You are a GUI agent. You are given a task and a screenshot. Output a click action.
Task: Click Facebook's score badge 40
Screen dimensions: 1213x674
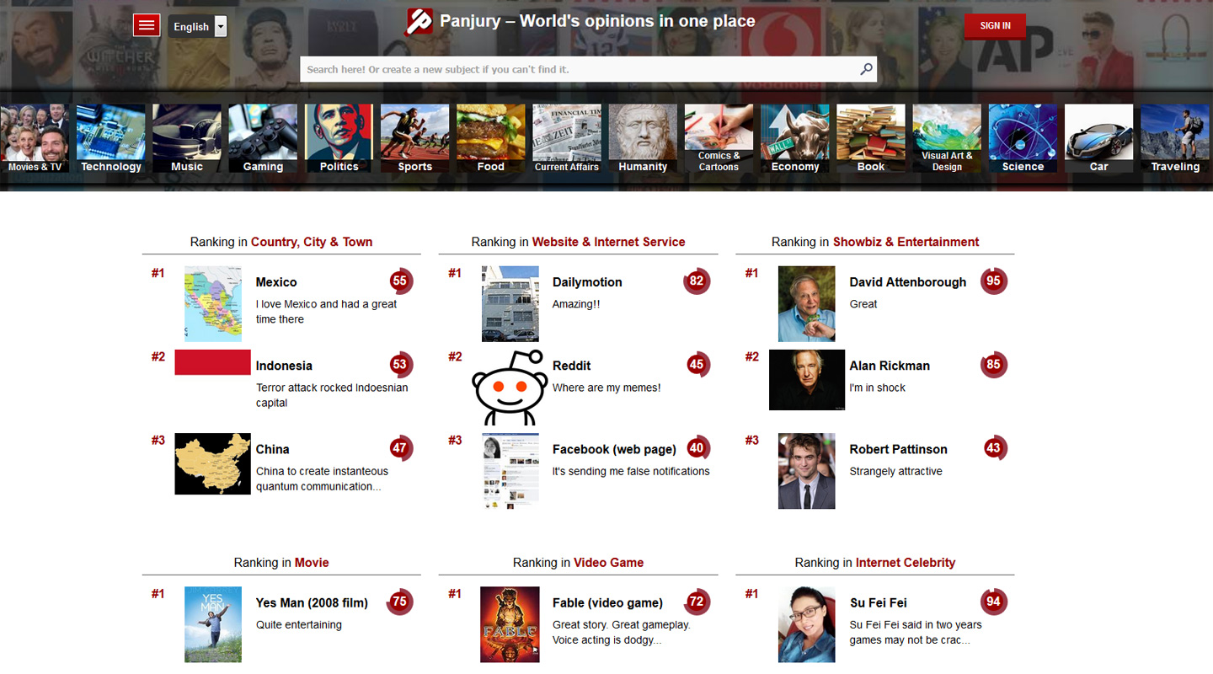pyautogui.click(x=697, y=448)
